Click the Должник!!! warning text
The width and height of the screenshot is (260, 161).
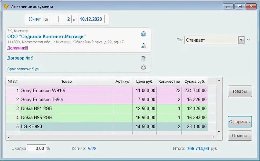click(x=17, y=48)
